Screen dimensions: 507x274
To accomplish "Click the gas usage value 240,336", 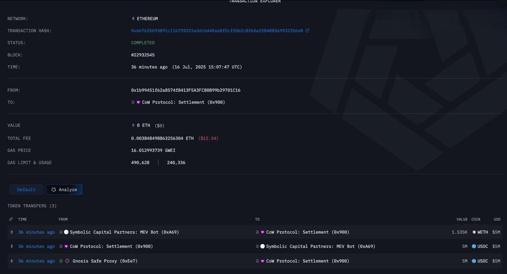I will pyautogui.click(x=176, y=163).
